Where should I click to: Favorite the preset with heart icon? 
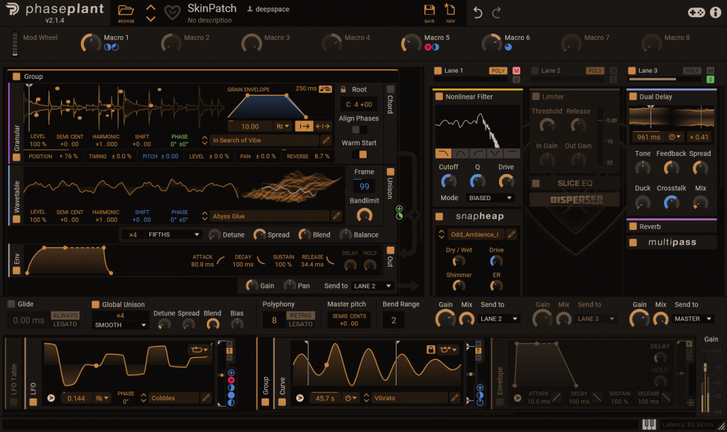point(172,12)
